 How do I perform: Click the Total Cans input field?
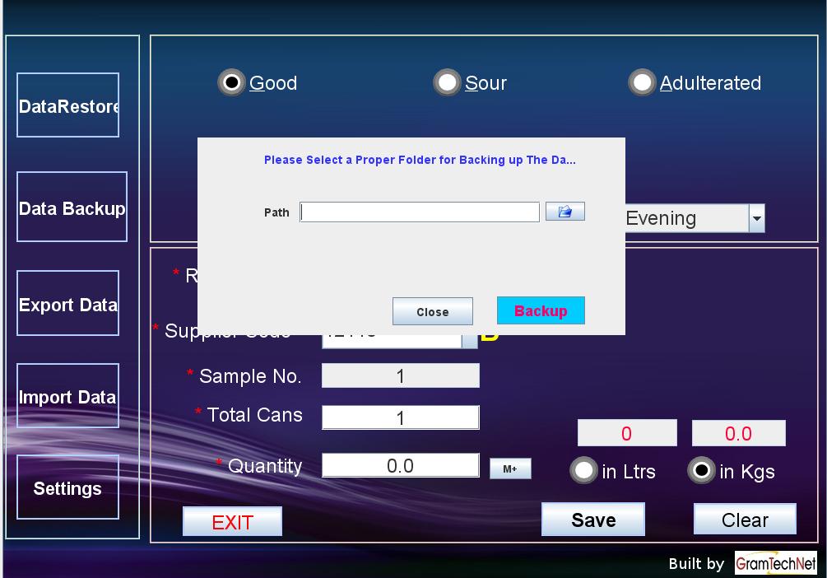400,417
